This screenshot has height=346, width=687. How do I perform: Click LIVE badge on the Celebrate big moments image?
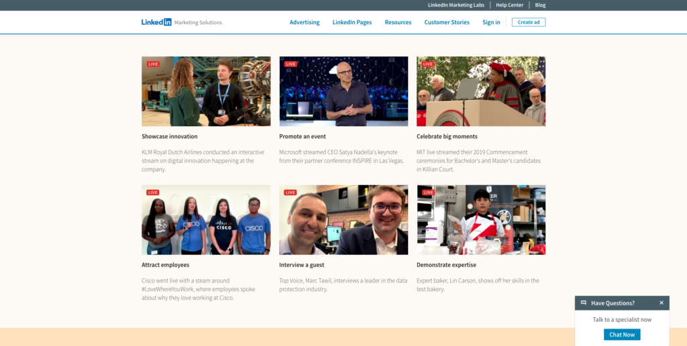(427, 64)
